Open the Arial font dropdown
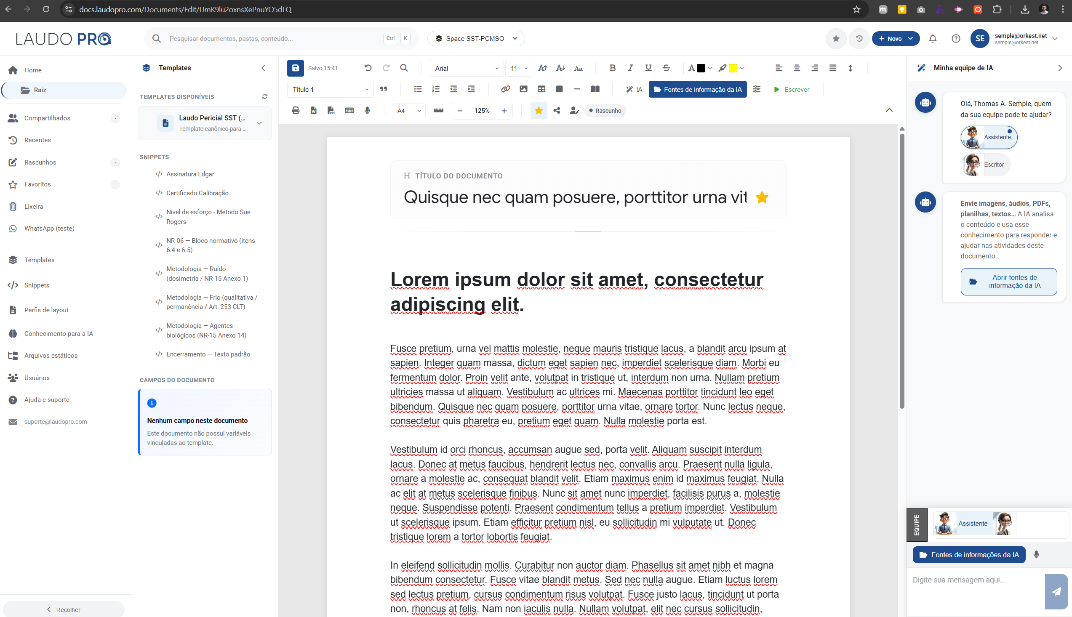This screenshot has height=617, width=1072. pyautogui.click(x=466, y=68)
